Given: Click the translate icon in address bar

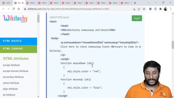Looking at the screenshot, I should (134, 9).
